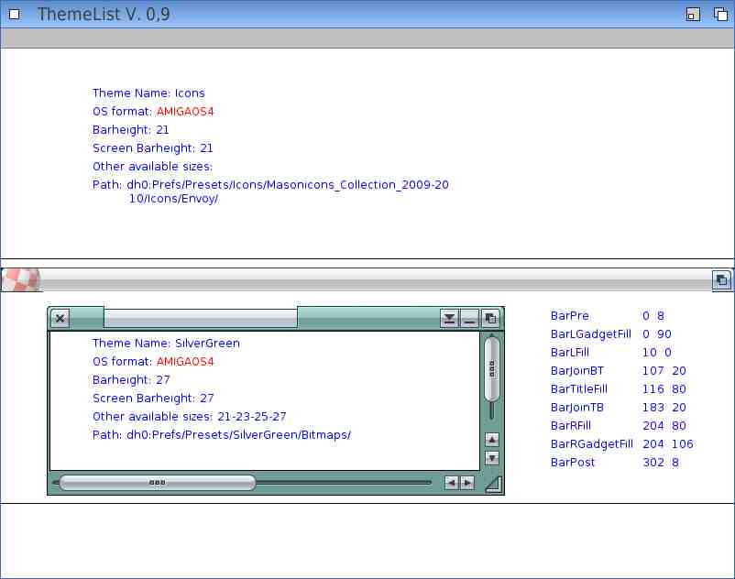Image resolution: width=735 pixels, height=579 pixels.
Task: Click the depth gadget on the Icons theme bar
Action: click(722, 280)
